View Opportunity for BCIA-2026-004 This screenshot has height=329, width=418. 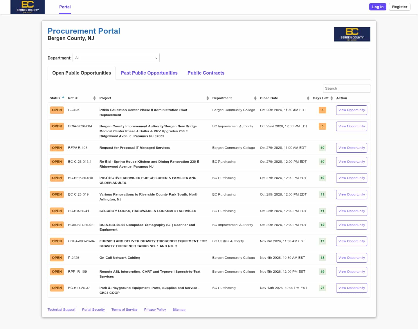(352, 126)
